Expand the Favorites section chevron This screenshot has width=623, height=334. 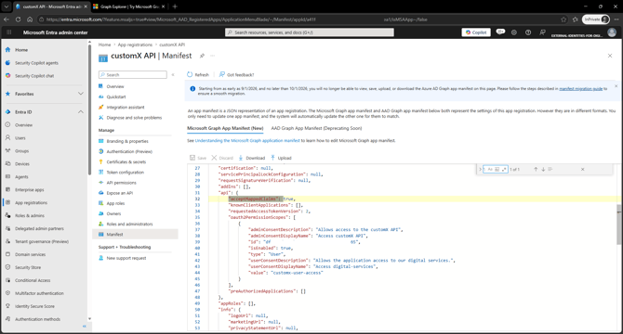tap(81, 94)
